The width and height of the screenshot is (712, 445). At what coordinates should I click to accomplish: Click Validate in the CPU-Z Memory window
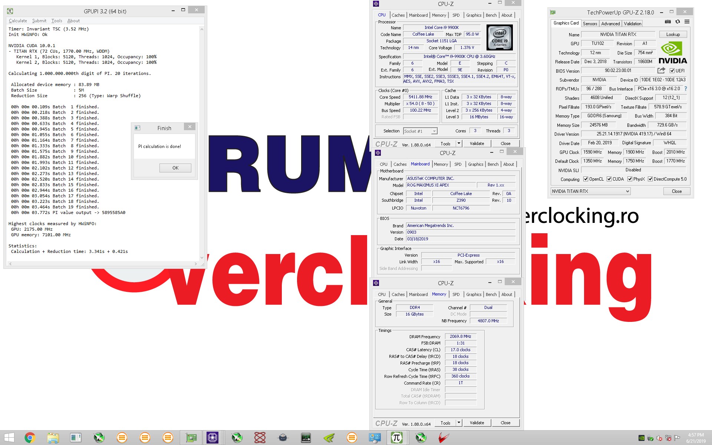[x=477, y=423]
